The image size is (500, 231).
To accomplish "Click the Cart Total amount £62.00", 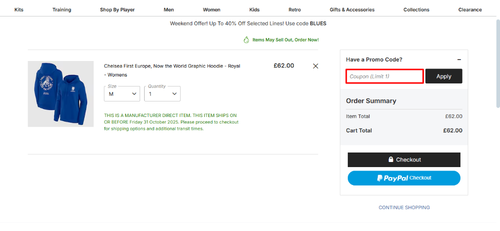I will (x=453, y=130).
